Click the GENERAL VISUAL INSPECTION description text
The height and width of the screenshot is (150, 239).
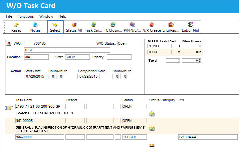(81, 129)
